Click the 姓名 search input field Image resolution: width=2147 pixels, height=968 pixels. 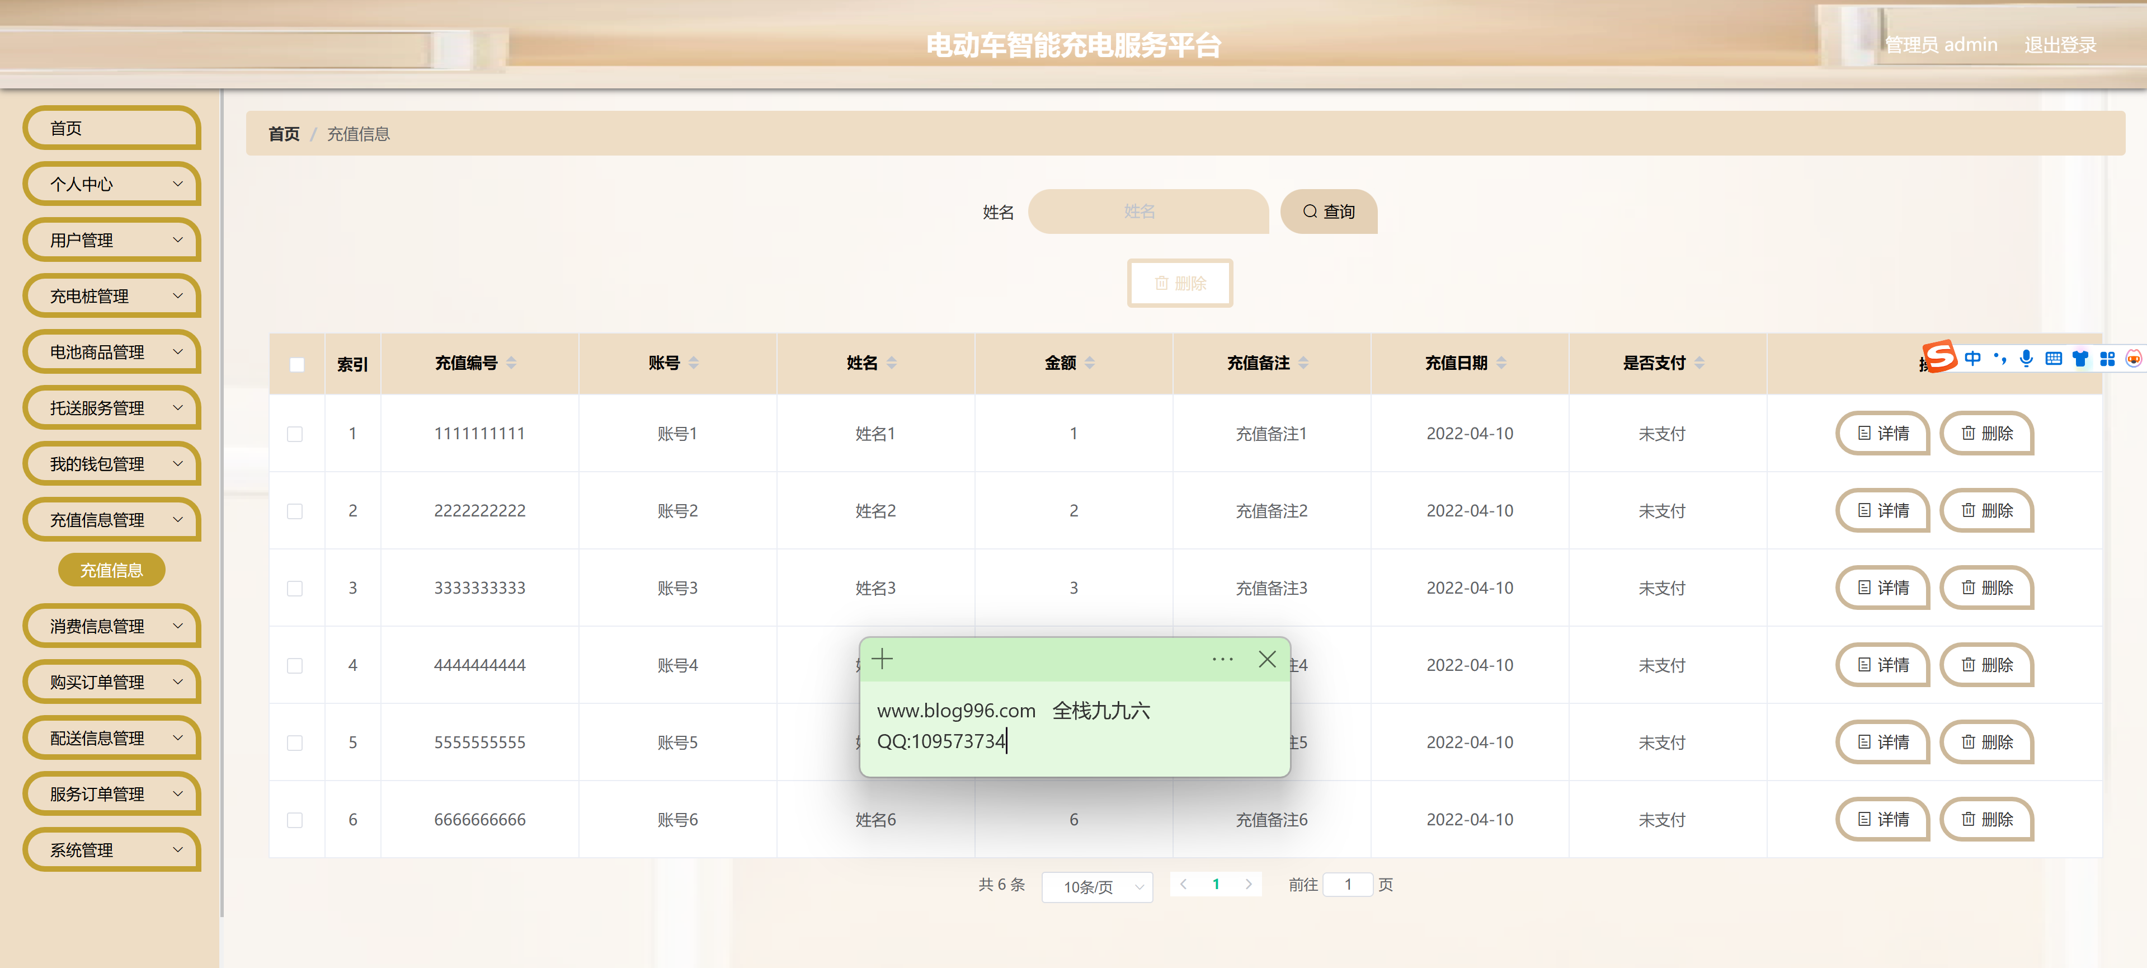coord(1148,212)
